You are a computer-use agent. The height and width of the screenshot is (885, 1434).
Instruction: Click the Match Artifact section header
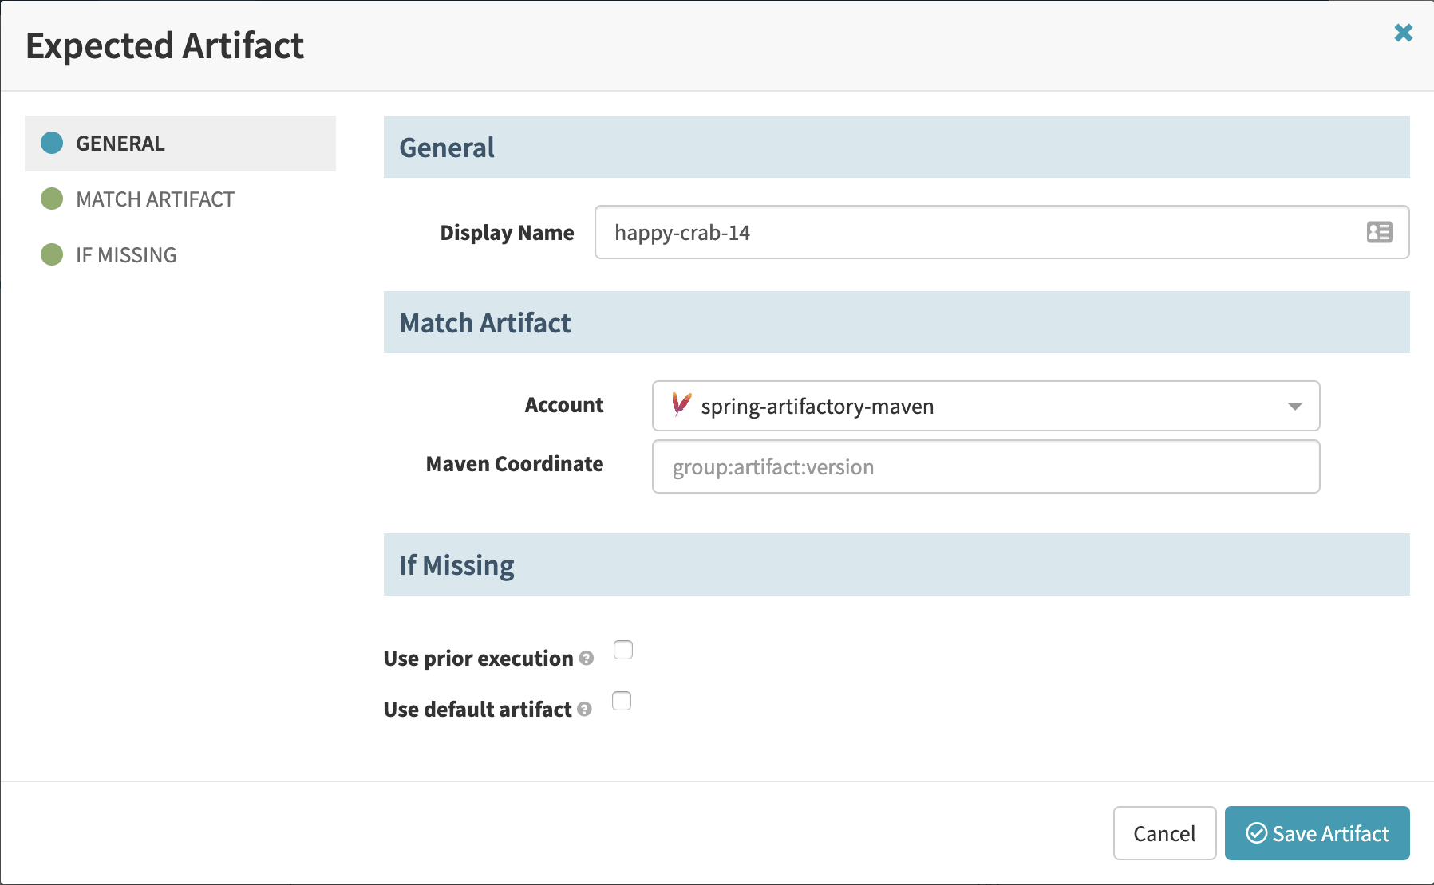tap(896, 322)
